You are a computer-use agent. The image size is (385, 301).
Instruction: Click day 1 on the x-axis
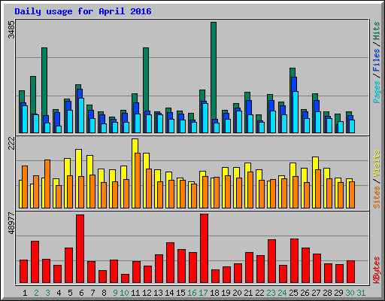pos(25,293)
